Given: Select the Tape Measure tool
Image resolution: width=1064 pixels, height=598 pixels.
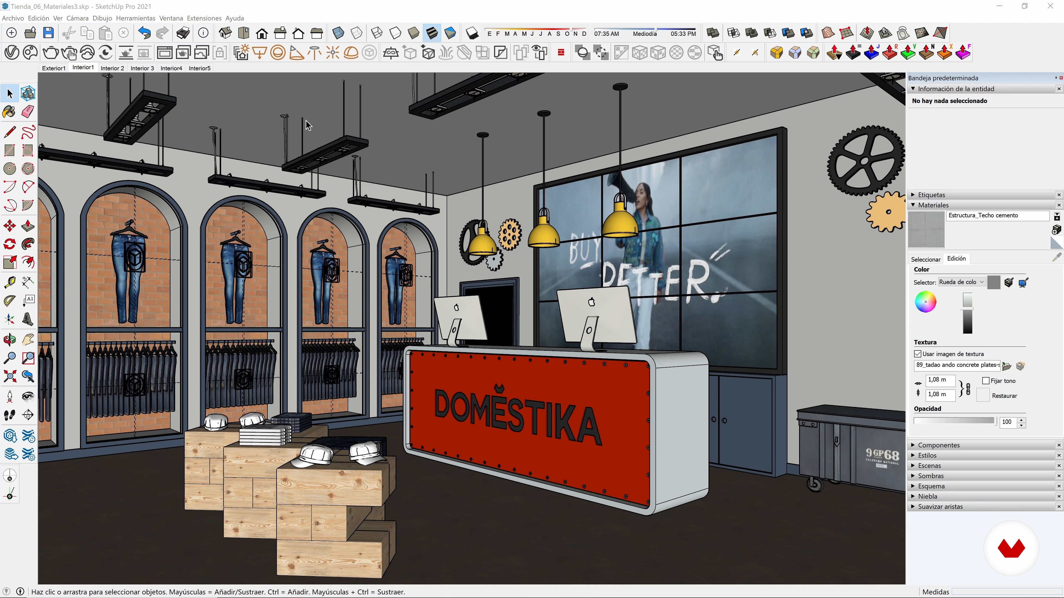Looking at the screenshot, I should (x=9, y=282).
